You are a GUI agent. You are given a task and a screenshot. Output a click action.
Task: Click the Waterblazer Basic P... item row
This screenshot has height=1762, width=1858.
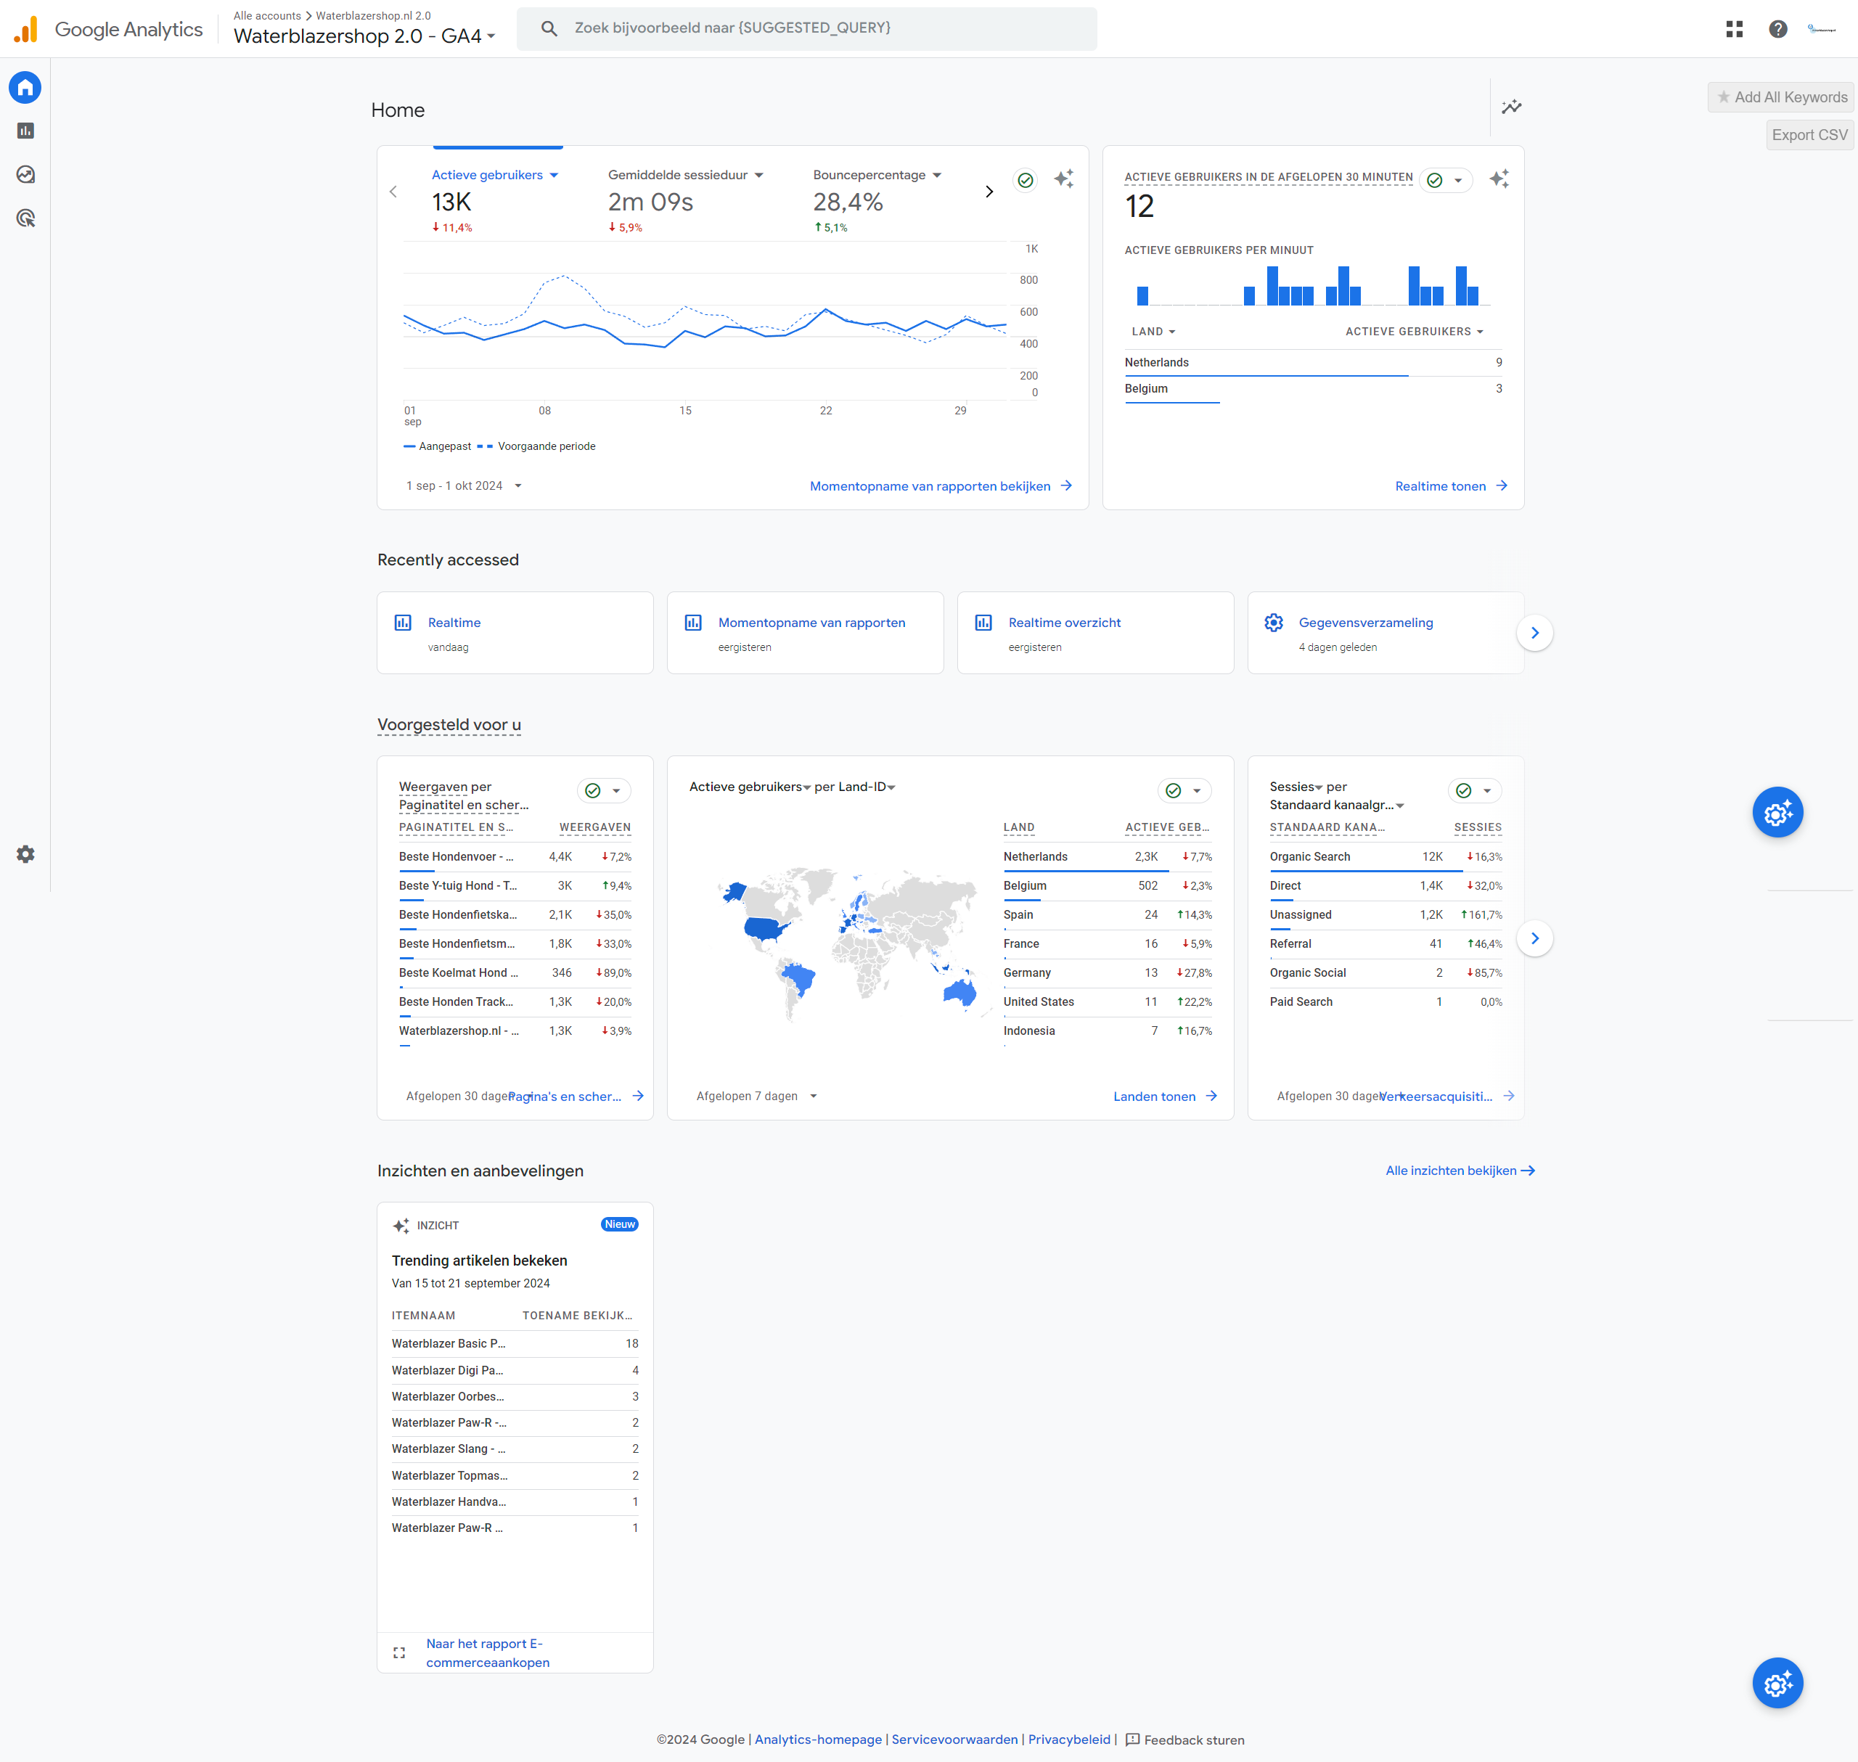[x=515, y=1343]
